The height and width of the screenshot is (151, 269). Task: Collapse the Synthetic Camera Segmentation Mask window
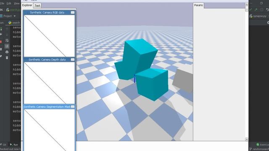click(x=73, y=107)
